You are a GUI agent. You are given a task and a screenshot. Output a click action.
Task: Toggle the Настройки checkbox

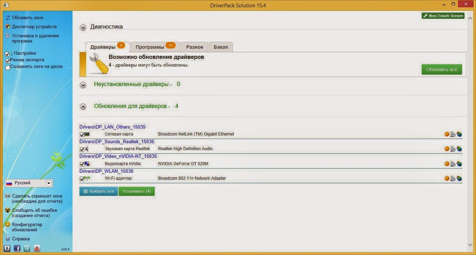point(7,54)
